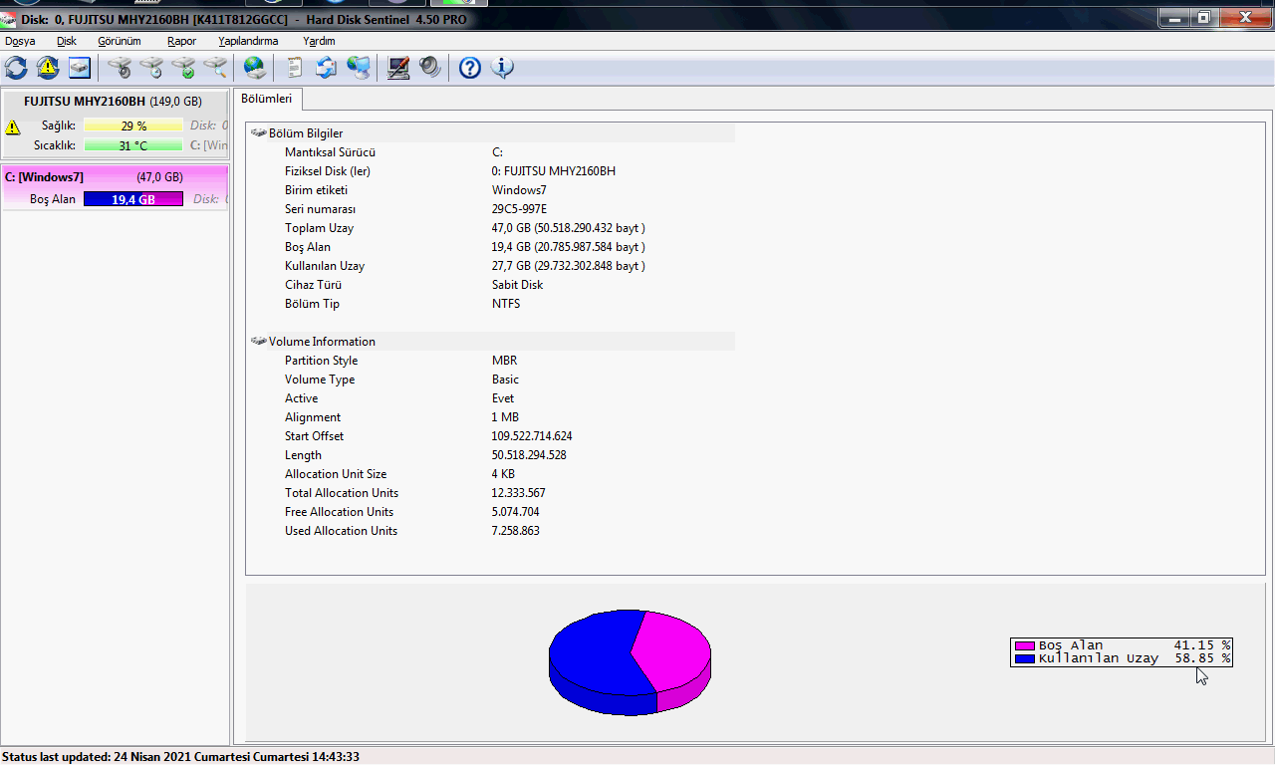The width and height of the screenshot is (1275, 765).
Task: Click the value 19,4 GB (20.785.987.584 bayt)
Action: 569,247
